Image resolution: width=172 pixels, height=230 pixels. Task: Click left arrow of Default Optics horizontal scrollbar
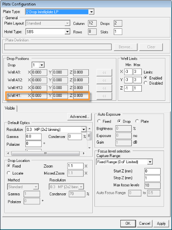[x=8, y=154]
